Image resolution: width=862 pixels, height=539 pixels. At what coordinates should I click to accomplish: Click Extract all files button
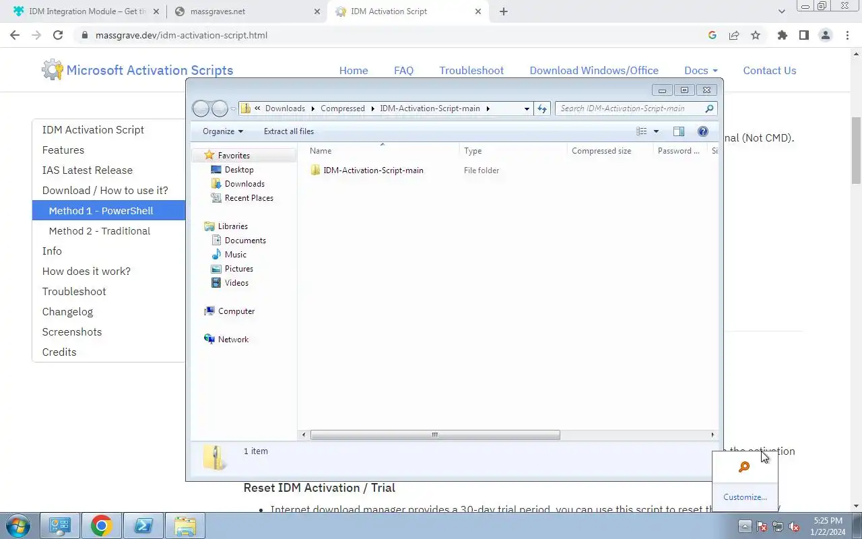tap(289, 131)
